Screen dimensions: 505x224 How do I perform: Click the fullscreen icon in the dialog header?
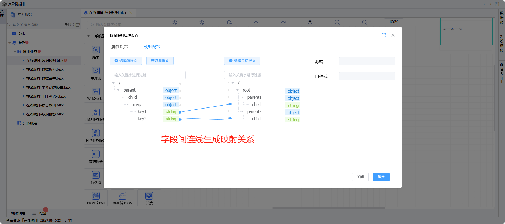tap(384, 35)
